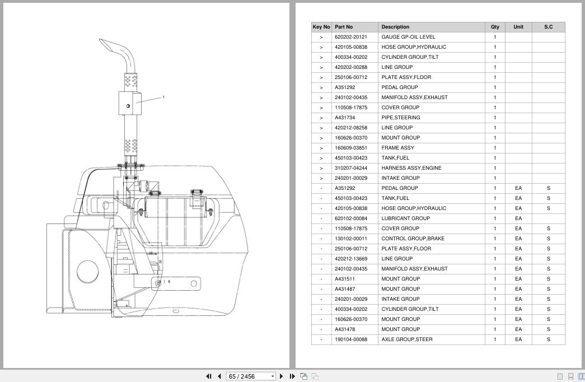Click PIPE,STEERING description

click(x=401, y=118)
